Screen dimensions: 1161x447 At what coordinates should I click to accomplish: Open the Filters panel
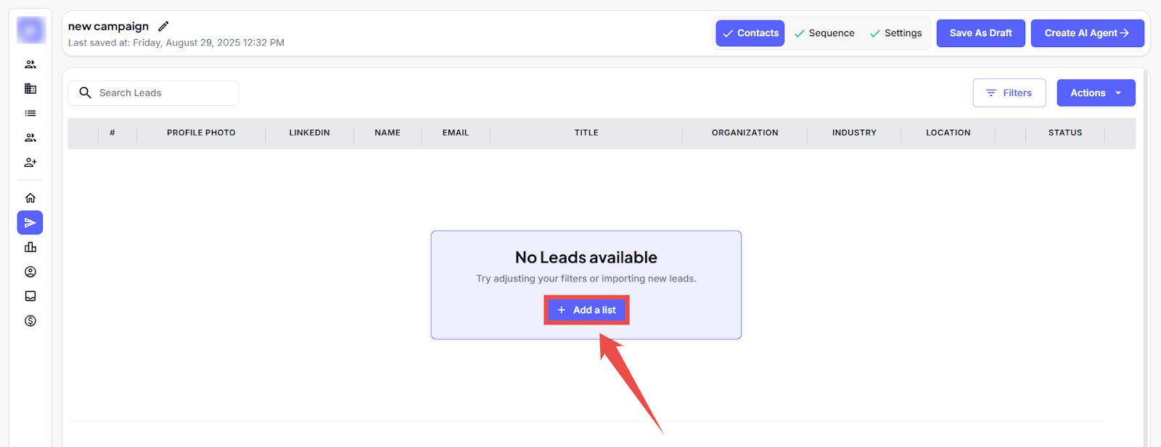click(1009, 93)
